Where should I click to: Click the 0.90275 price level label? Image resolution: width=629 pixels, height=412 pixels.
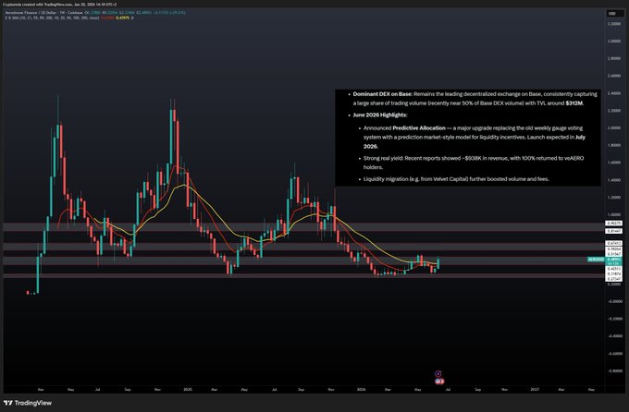click(x=614, y=223)
